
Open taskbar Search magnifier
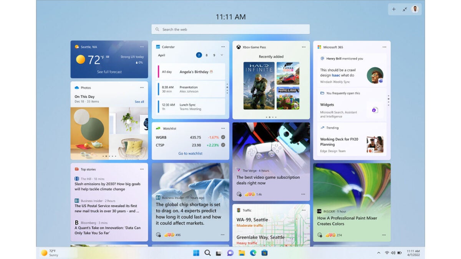(207, 253)
